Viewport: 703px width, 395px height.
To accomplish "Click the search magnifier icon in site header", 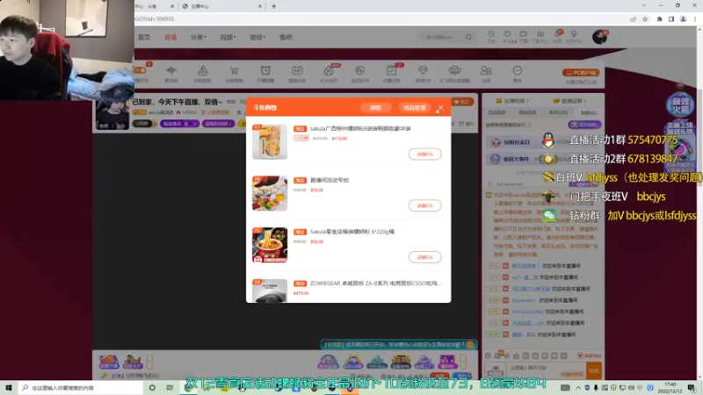I will 468,37.
